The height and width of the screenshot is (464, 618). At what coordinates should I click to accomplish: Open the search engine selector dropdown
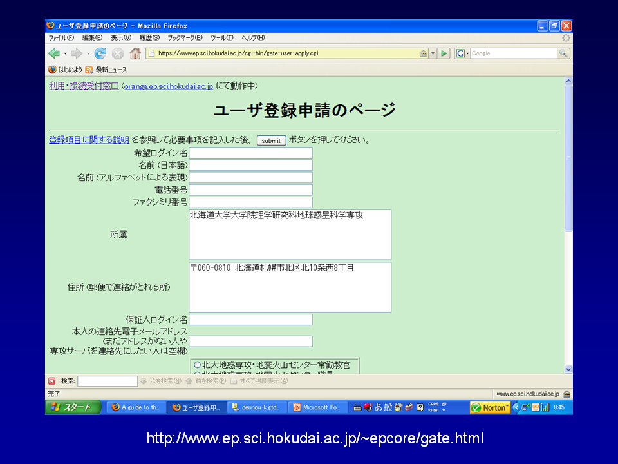pyautogui.click(x=463, y=53)
